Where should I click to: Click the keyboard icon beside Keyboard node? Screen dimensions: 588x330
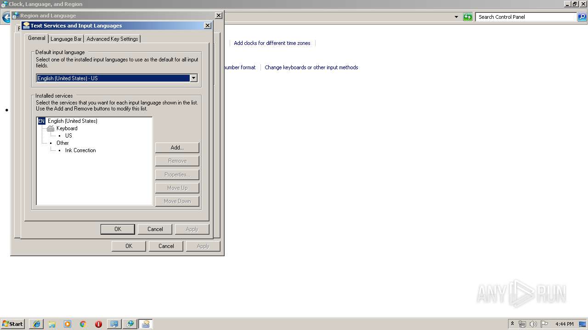[x=51, y=128]
